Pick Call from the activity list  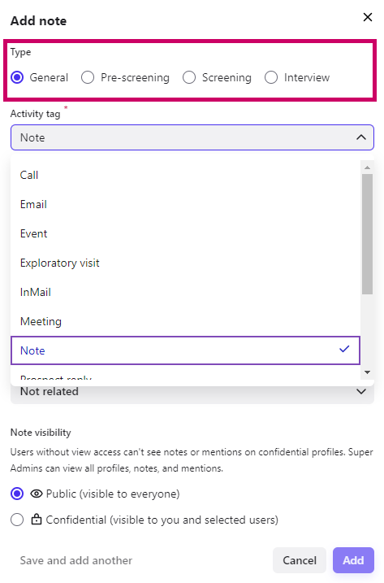(185, 175)
